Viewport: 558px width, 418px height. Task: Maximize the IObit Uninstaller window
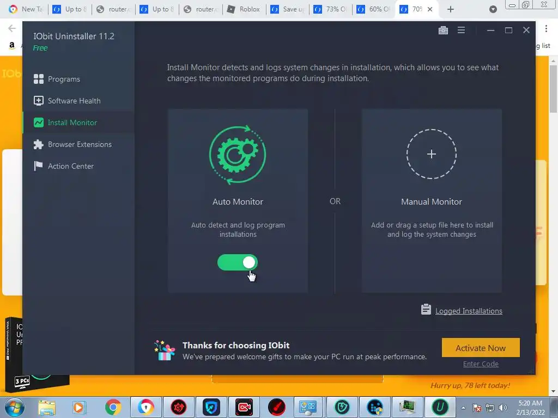(508, 30)
